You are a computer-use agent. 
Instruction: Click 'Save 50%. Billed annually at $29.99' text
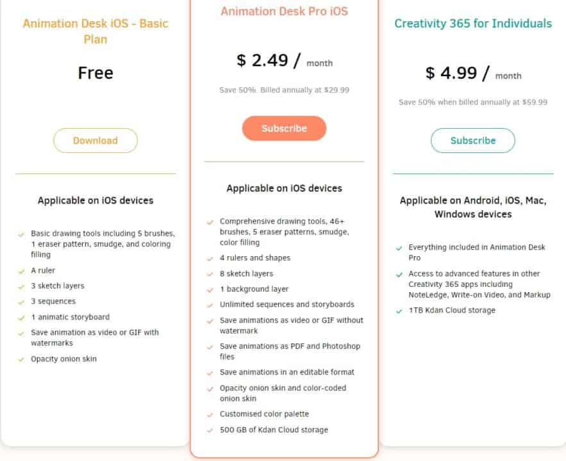coord(284,90)
